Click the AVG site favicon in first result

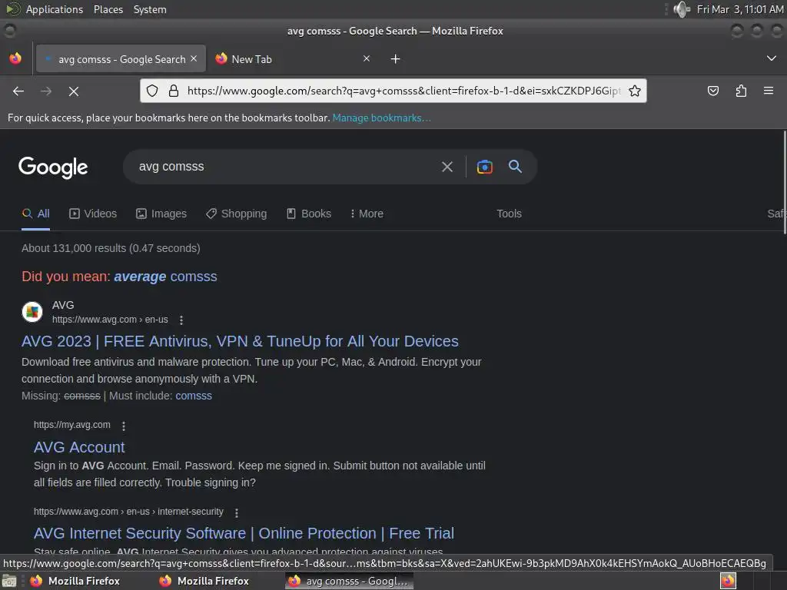(x=32, y=312)
